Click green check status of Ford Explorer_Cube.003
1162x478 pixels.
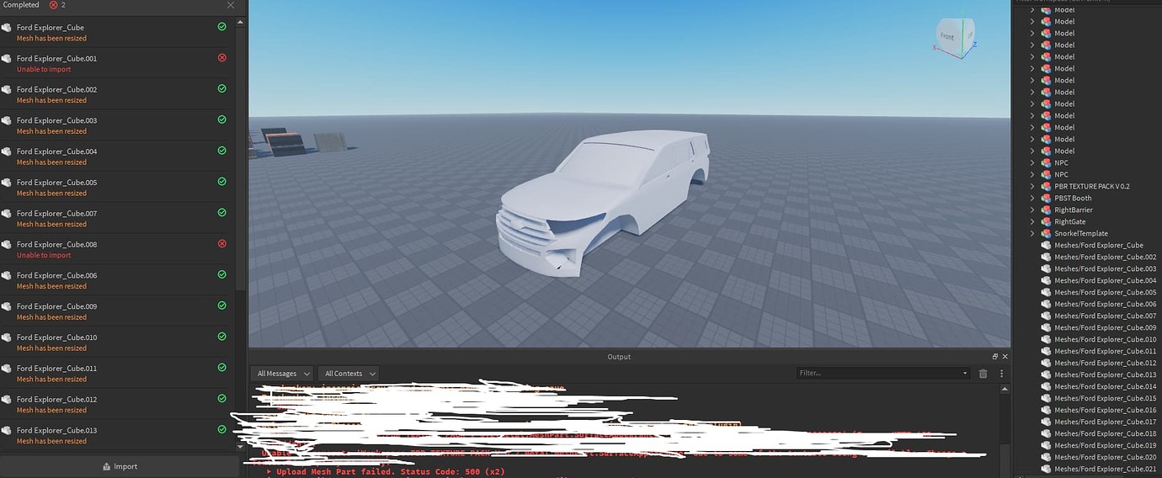(x=222, y=119)
